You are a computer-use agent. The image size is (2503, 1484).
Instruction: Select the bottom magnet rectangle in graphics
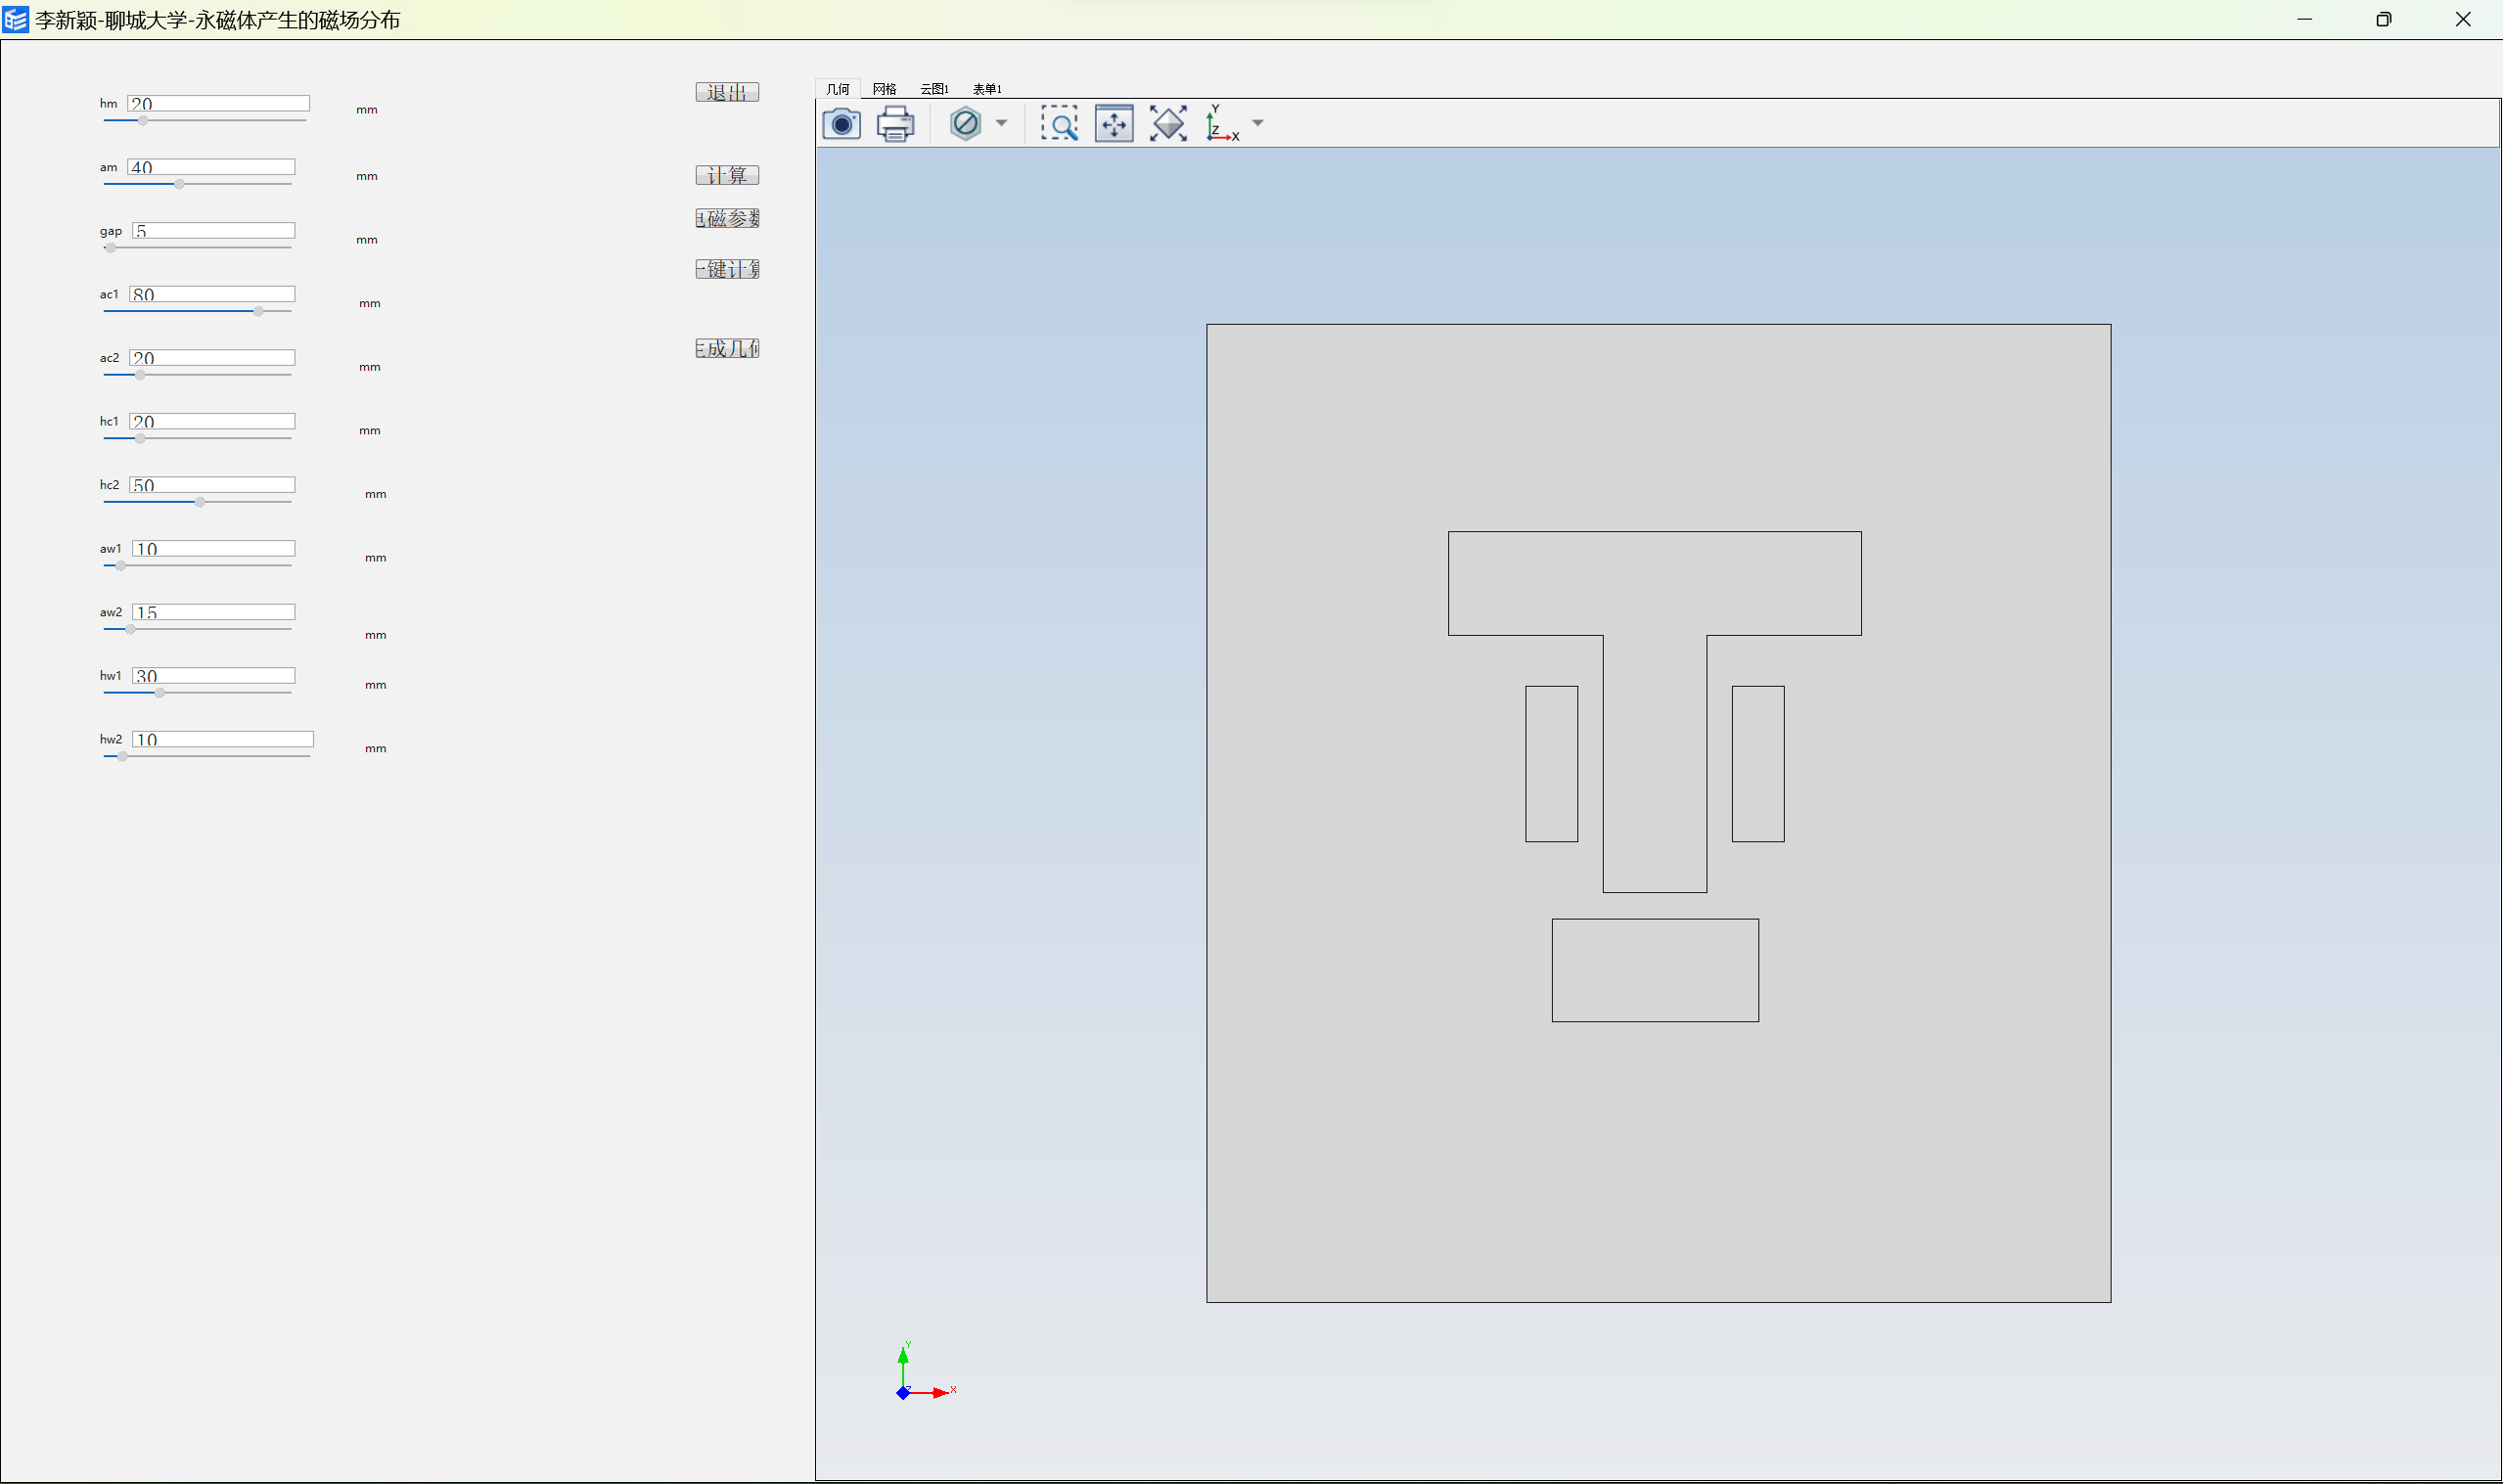1655,970
